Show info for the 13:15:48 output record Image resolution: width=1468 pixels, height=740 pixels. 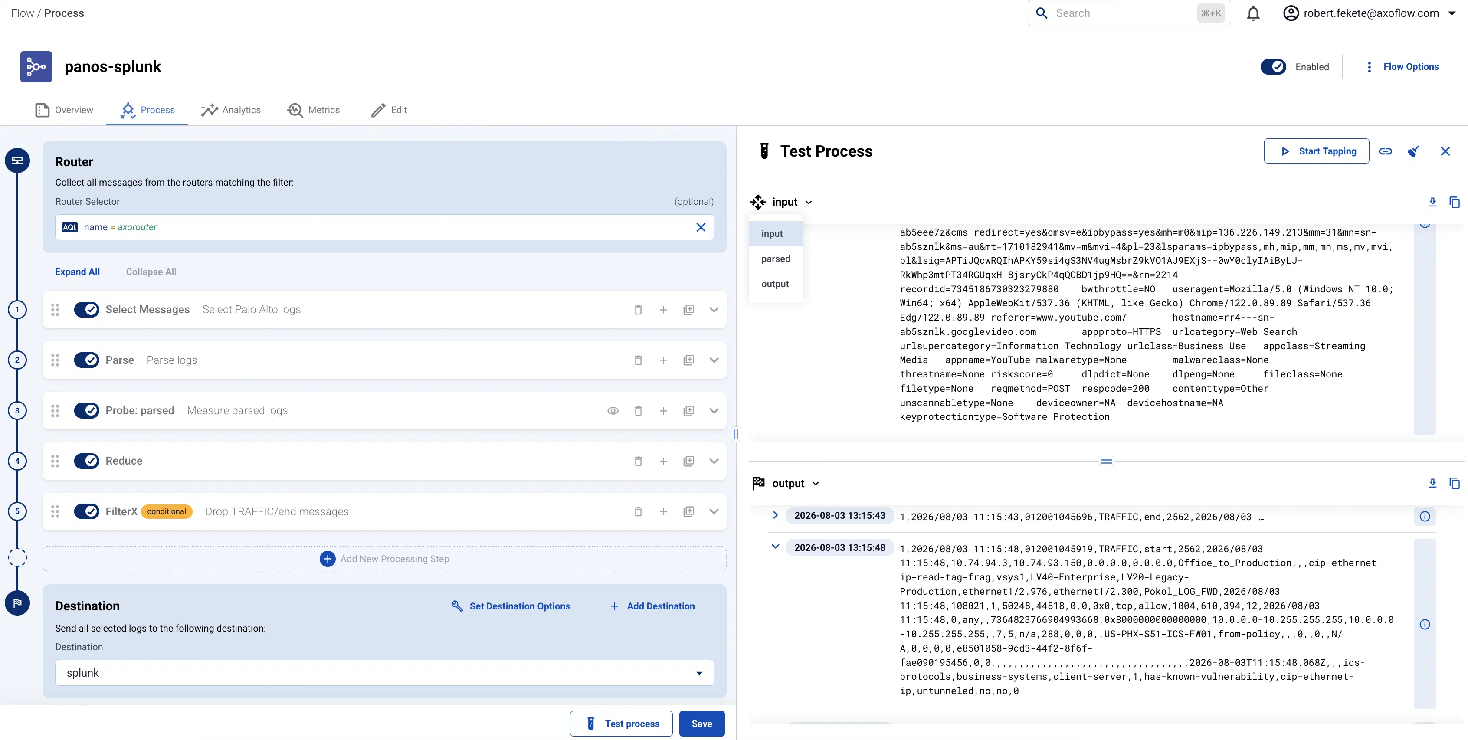click(1425, 624)
